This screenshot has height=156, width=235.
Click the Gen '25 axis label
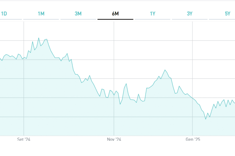[193, 139]
